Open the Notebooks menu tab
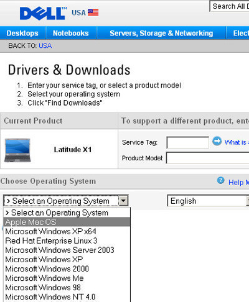The width and height of the screenshot is (249, 302). click(71, 33)
